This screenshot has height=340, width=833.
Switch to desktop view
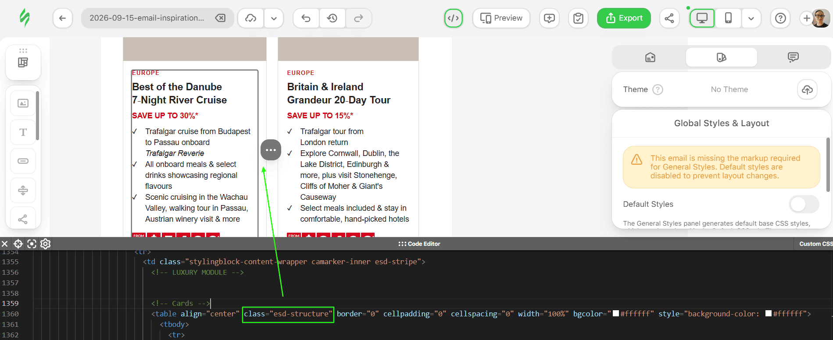702,18
